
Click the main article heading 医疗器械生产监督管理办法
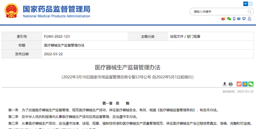coord(128,68)
